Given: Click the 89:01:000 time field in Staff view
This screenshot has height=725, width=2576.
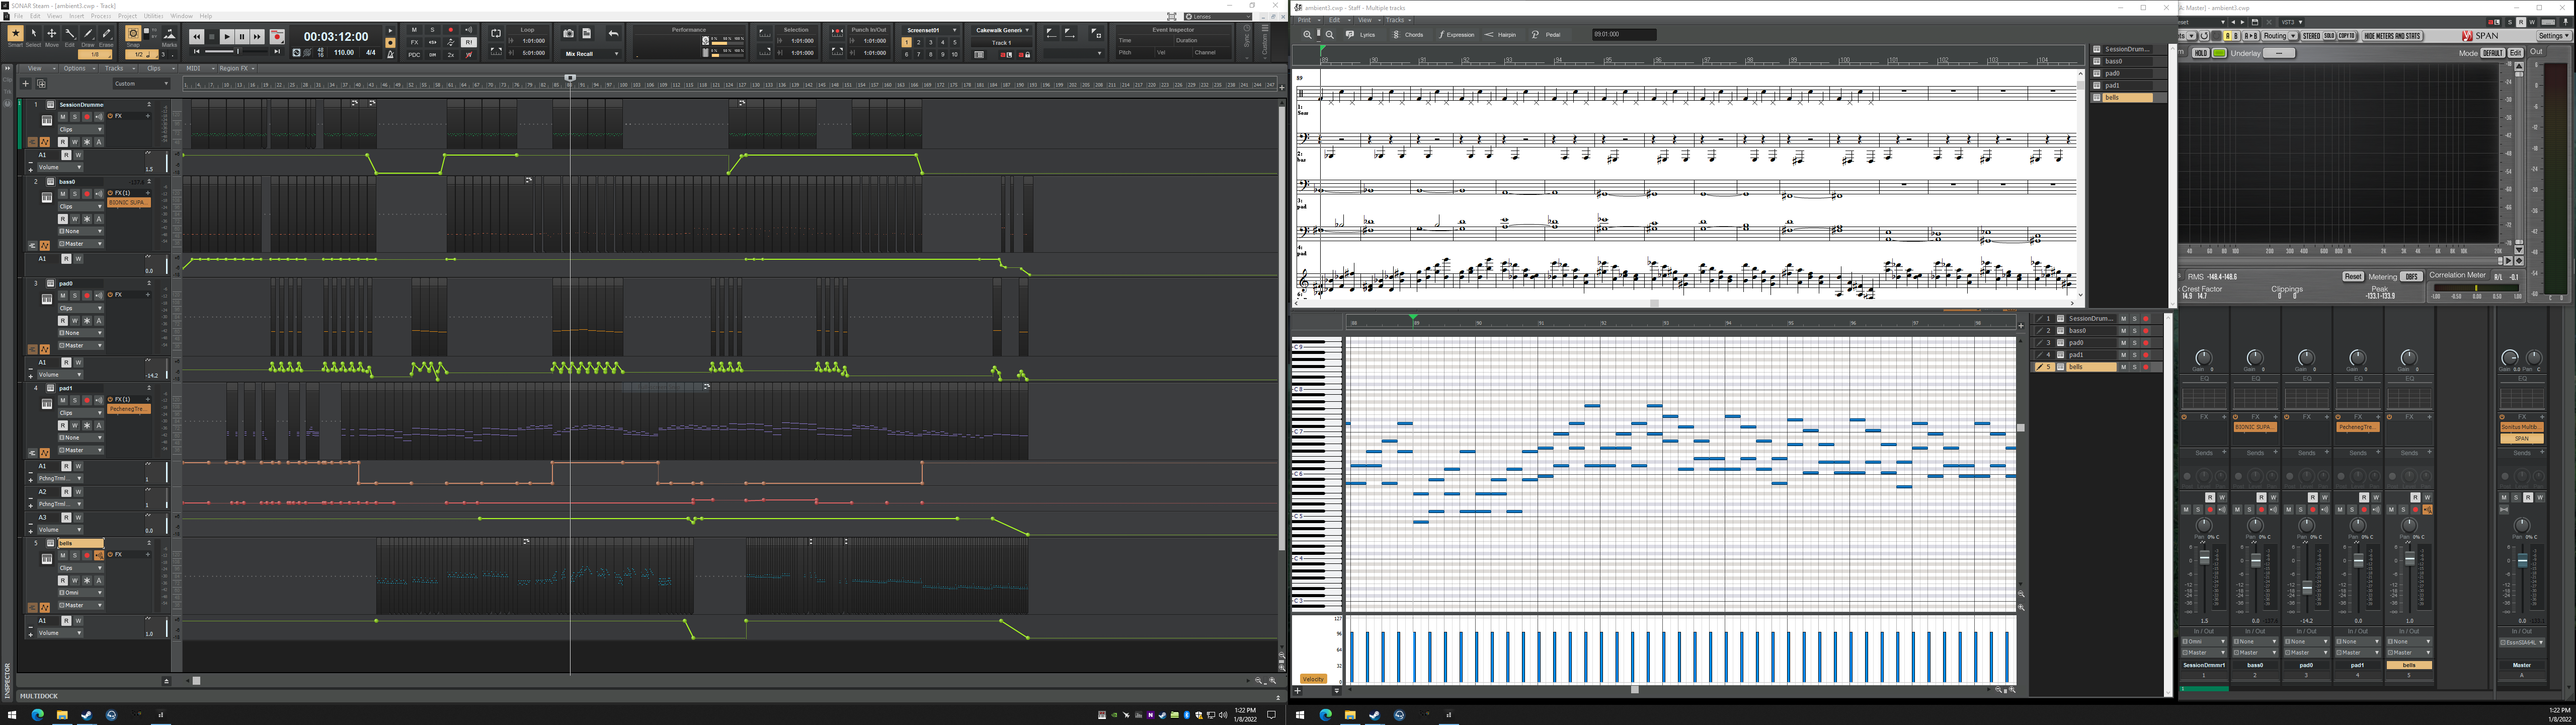Looking at the screenshot, I should (1624, 34).
